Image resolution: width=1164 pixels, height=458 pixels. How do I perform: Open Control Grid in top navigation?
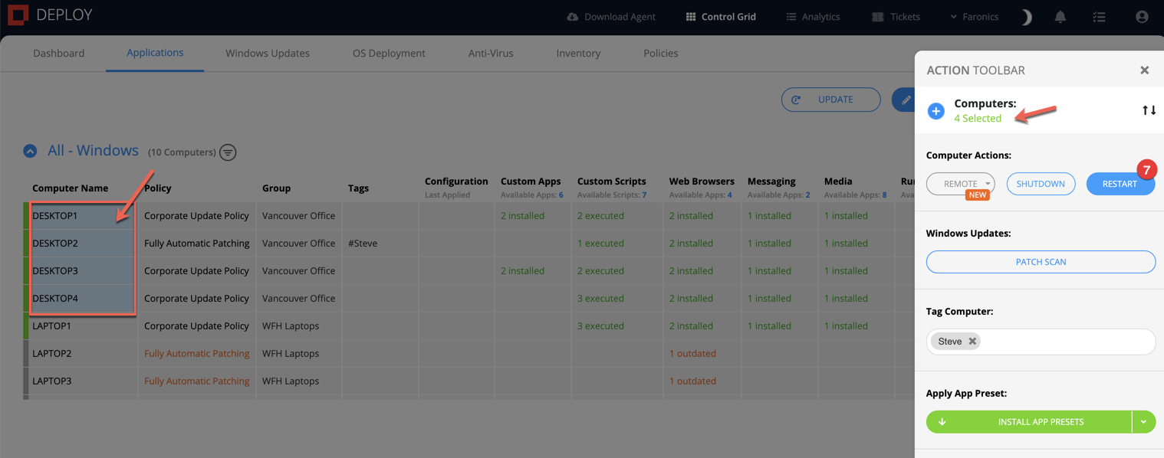click(x=721, y=17)
